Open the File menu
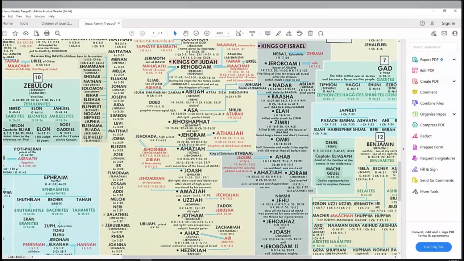The image size is (464, 261). coord(3,16)
